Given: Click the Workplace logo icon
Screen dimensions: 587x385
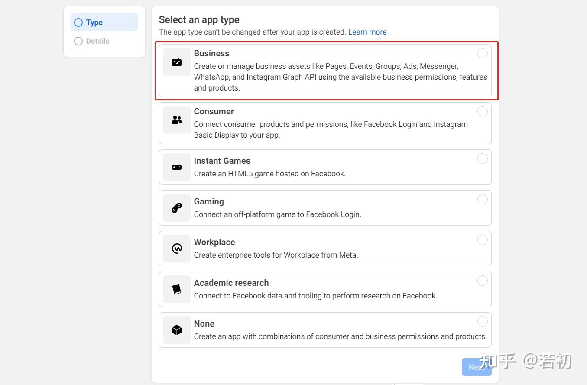Looking at the screenshot, I should pos(177,249).
